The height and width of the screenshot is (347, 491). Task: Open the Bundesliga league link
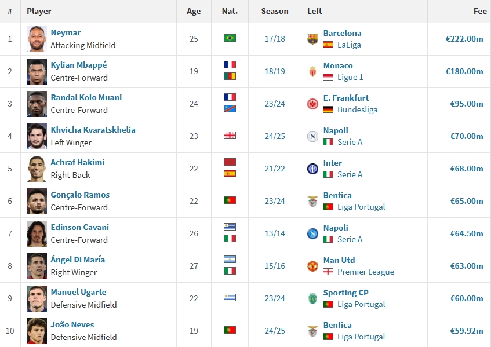coord(357,109)
